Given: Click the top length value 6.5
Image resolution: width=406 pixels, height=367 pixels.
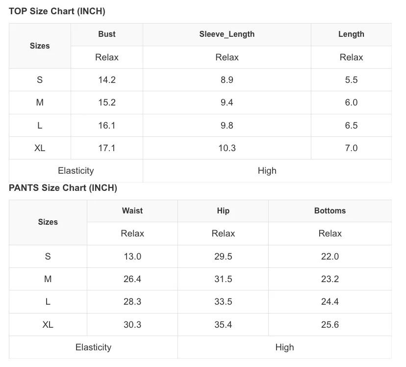Looking at the screenshot, I should coord(351,125).
